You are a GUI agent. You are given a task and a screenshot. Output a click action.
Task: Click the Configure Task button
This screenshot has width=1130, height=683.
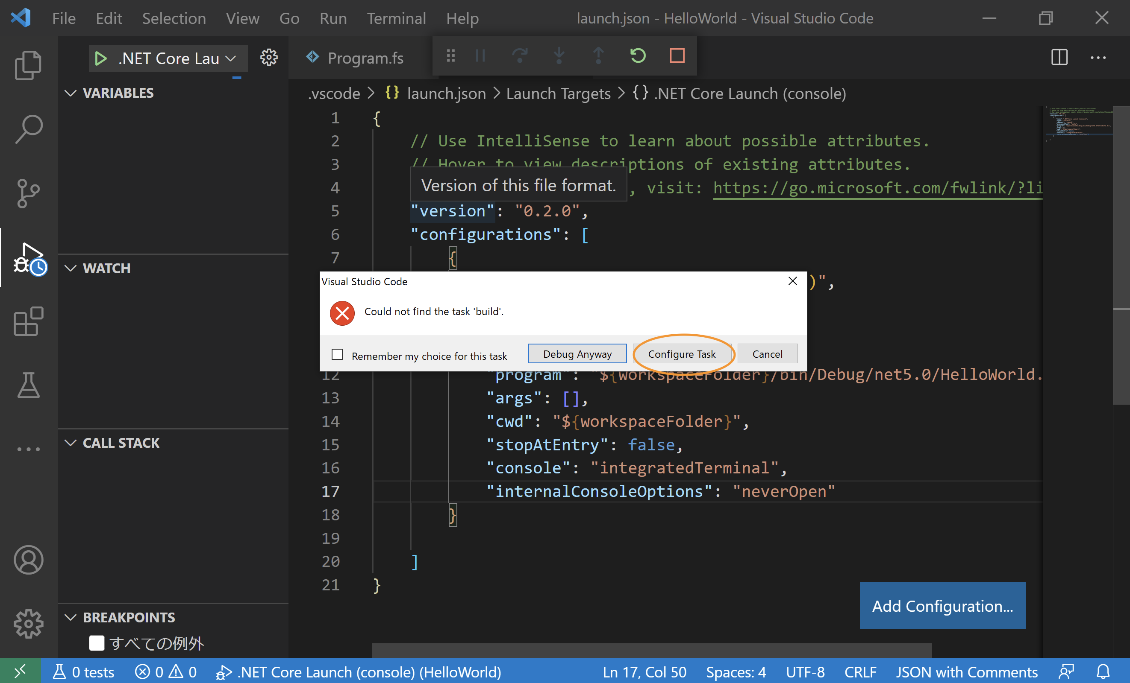(682, 354)
